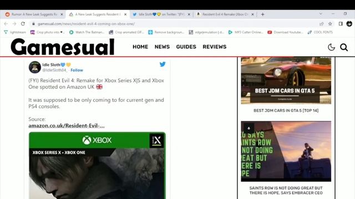Open the Watch The Batman bookmark

[x=87, y=32]
